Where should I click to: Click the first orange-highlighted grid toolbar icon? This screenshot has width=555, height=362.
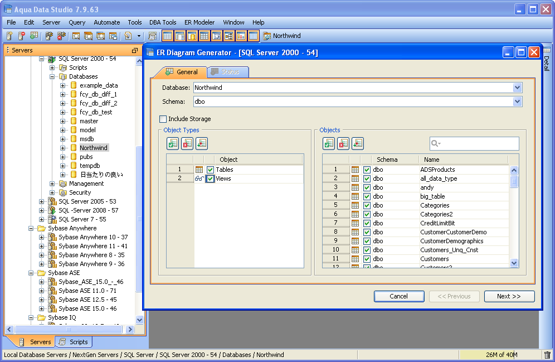pos(167,36)
